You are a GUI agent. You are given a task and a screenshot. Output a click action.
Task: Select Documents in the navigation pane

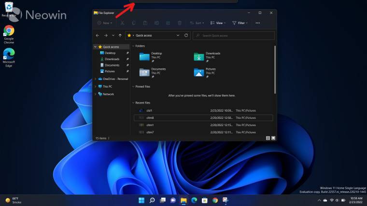pos(112,65)
